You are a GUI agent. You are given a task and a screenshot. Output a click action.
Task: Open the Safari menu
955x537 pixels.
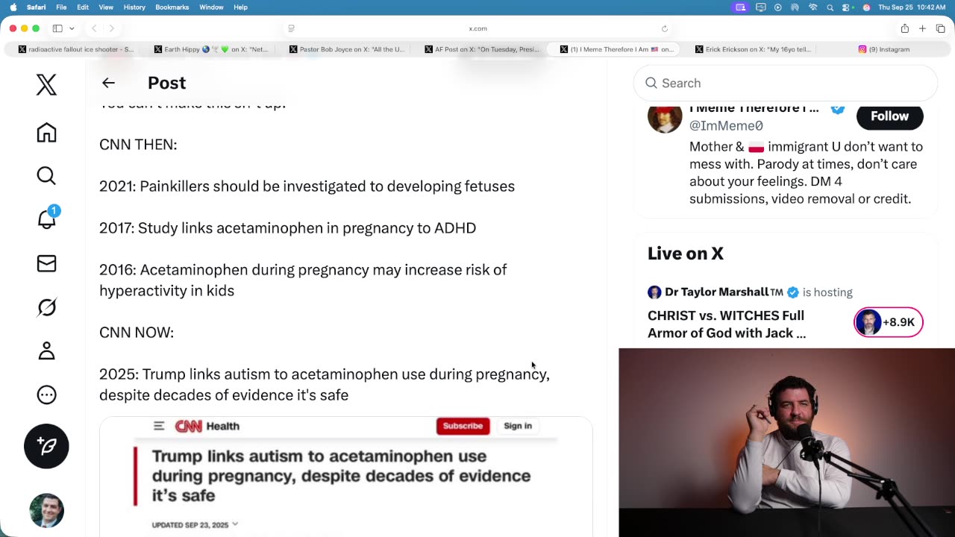point(36,7)
